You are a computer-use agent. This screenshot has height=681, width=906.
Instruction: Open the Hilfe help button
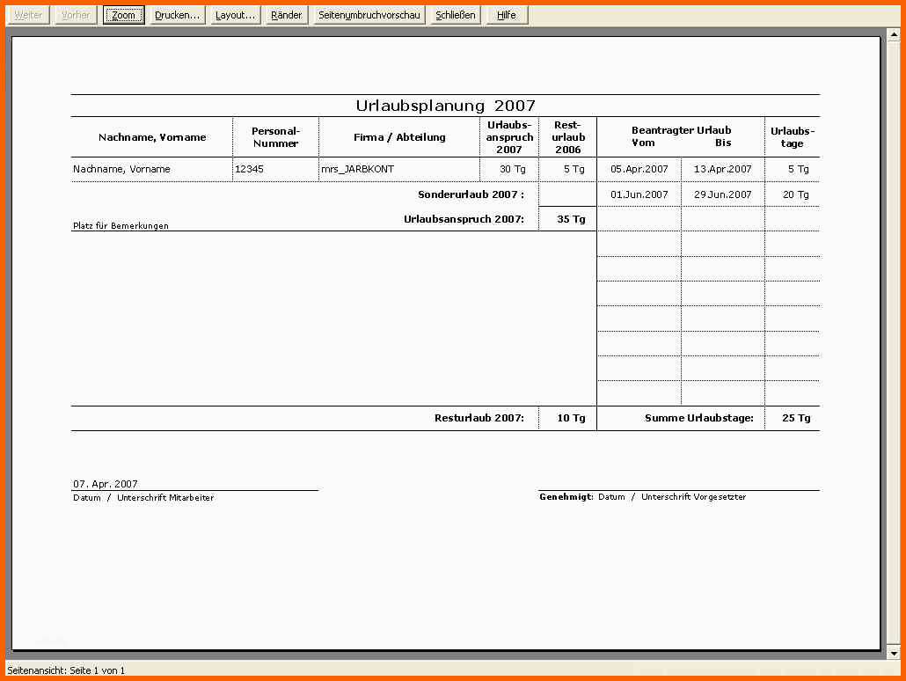[x=506, y=15]
